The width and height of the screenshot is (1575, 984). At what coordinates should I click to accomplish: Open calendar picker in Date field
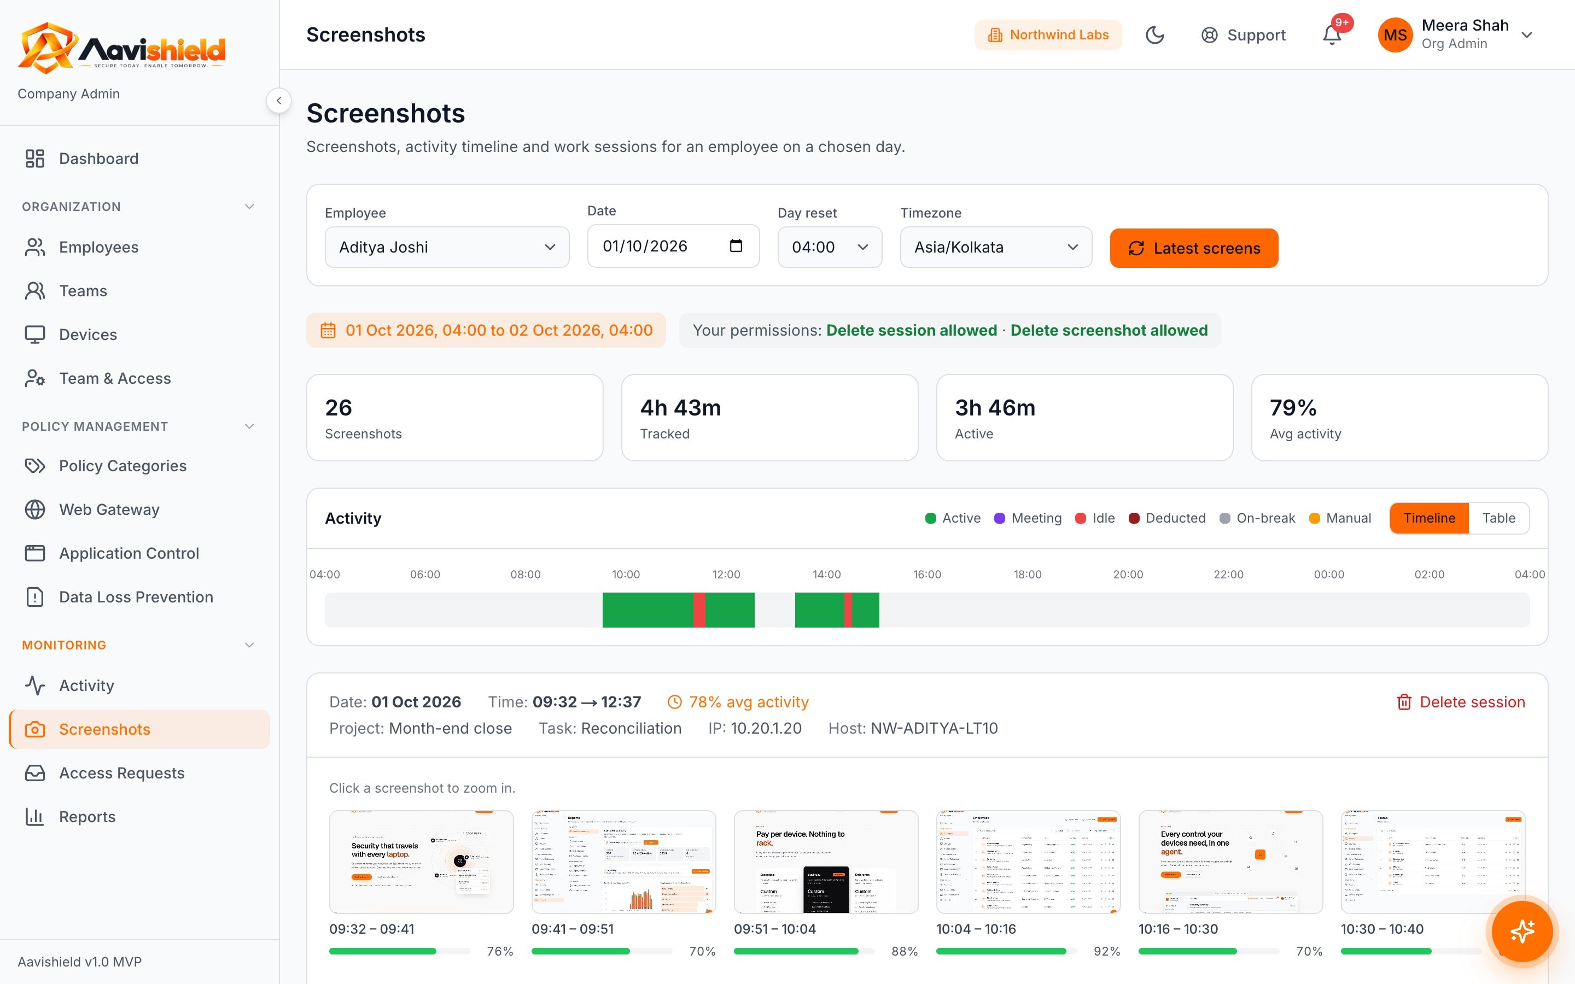click(x=736, y=246)
